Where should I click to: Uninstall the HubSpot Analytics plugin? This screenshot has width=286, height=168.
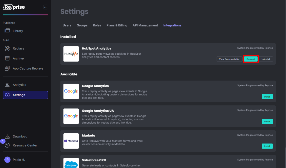(x=266, y=59)
